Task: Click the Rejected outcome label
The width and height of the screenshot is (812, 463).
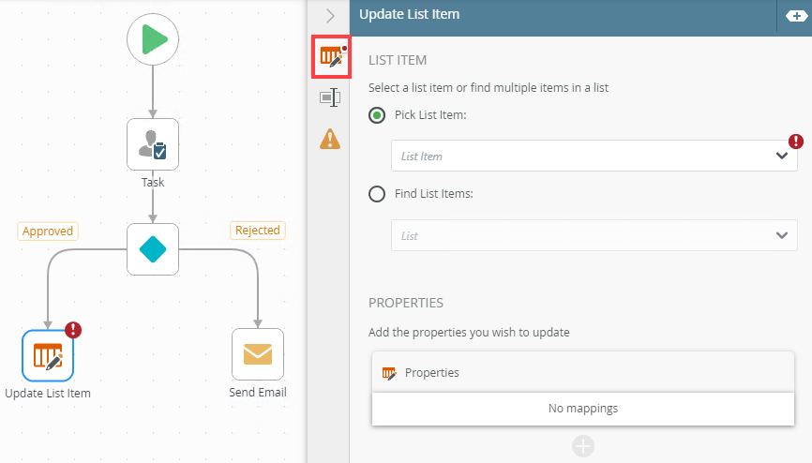Action: [x=257, y=231]
